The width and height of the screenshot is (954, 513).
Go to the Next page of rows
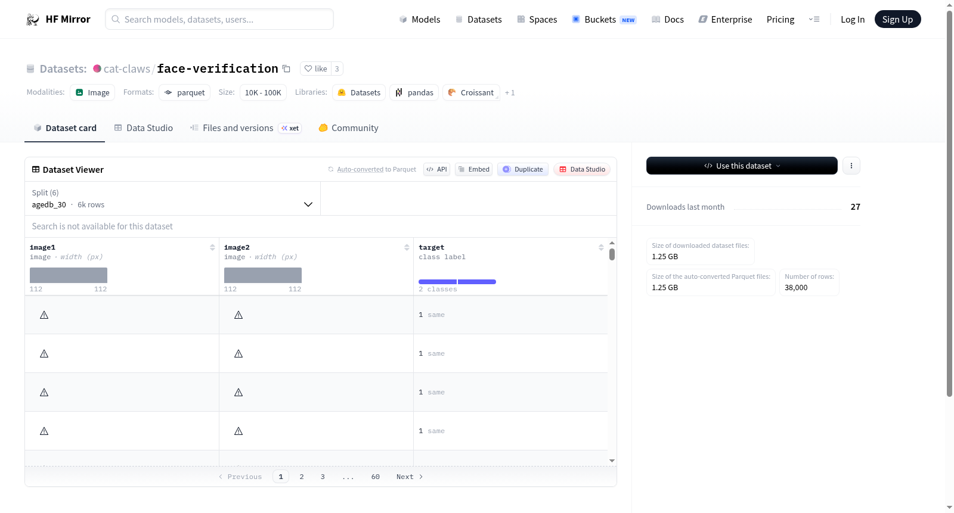(x=410, y=477)
